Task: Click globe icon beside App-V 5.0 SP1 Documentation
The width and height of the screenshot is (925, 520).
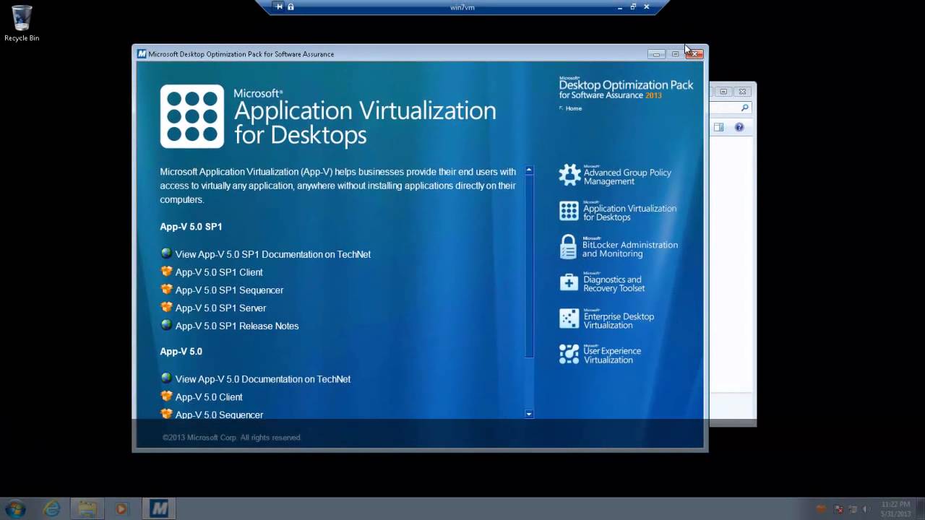Action: pos(166,253)
